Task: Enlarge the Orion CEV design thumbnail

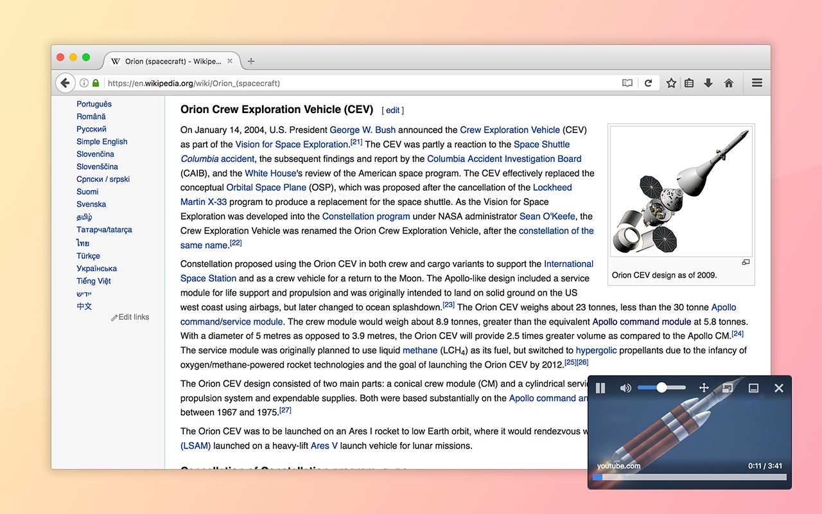Action: tap(746, 262)
